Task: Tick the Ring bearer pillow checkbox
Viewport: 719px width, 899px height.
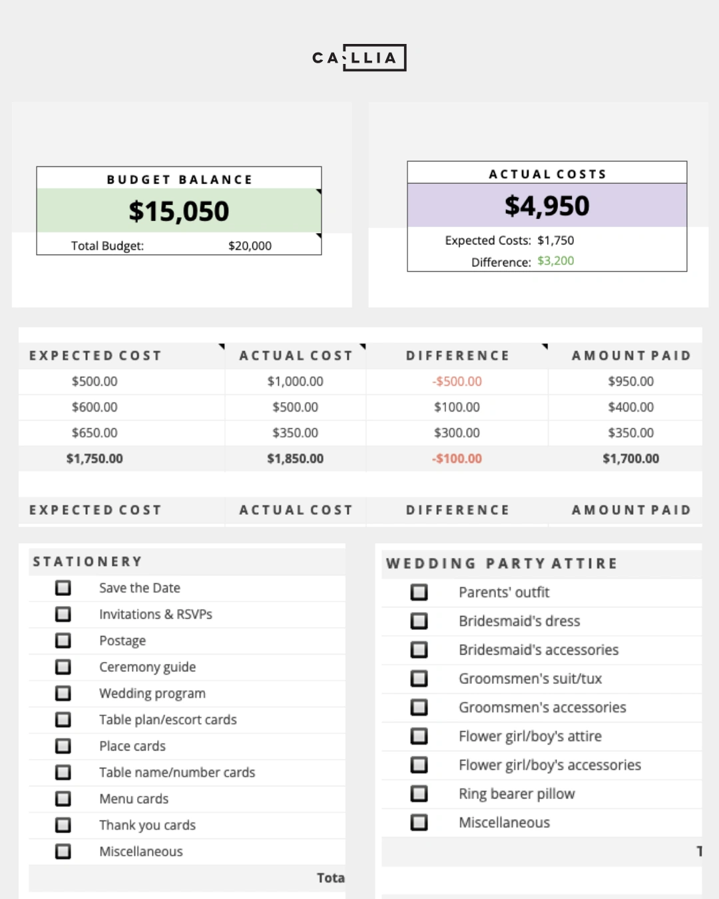Action: pyautogui.click(x=419, y=794)
